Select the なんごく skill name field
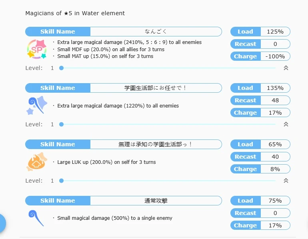Screen dimensions: 308x239 click(x=156, y=32)
